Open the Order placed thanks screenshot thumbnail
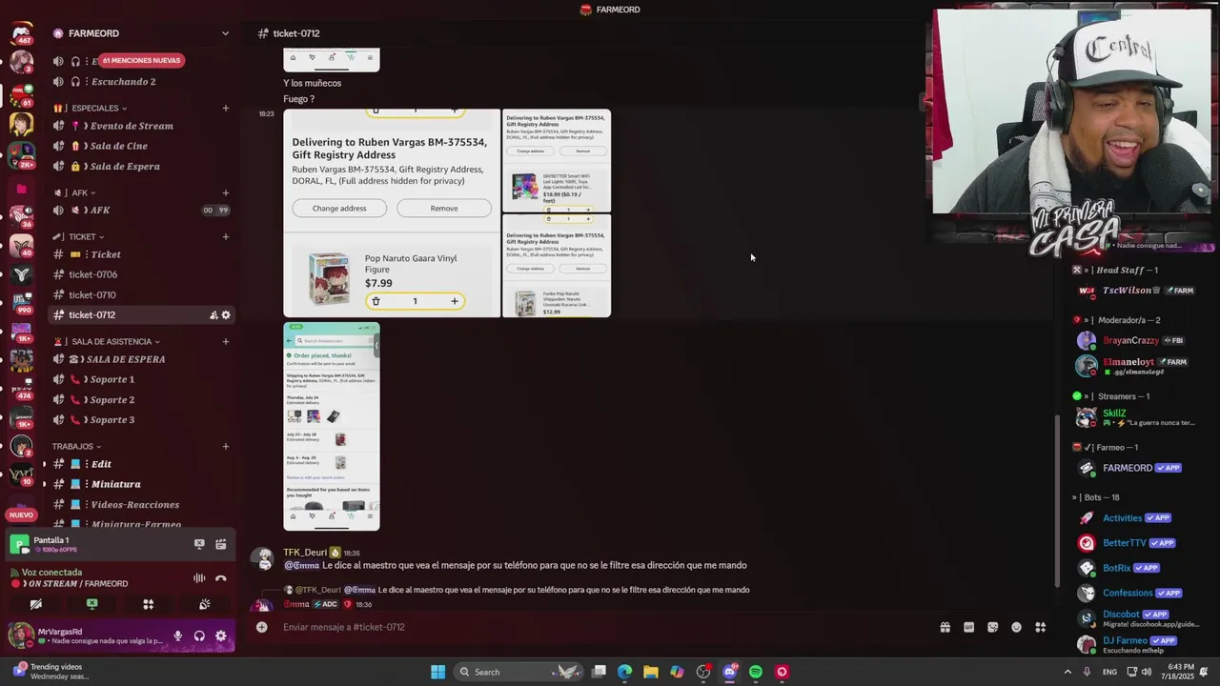Viewport: 1220px width, 686px height. 332,426
